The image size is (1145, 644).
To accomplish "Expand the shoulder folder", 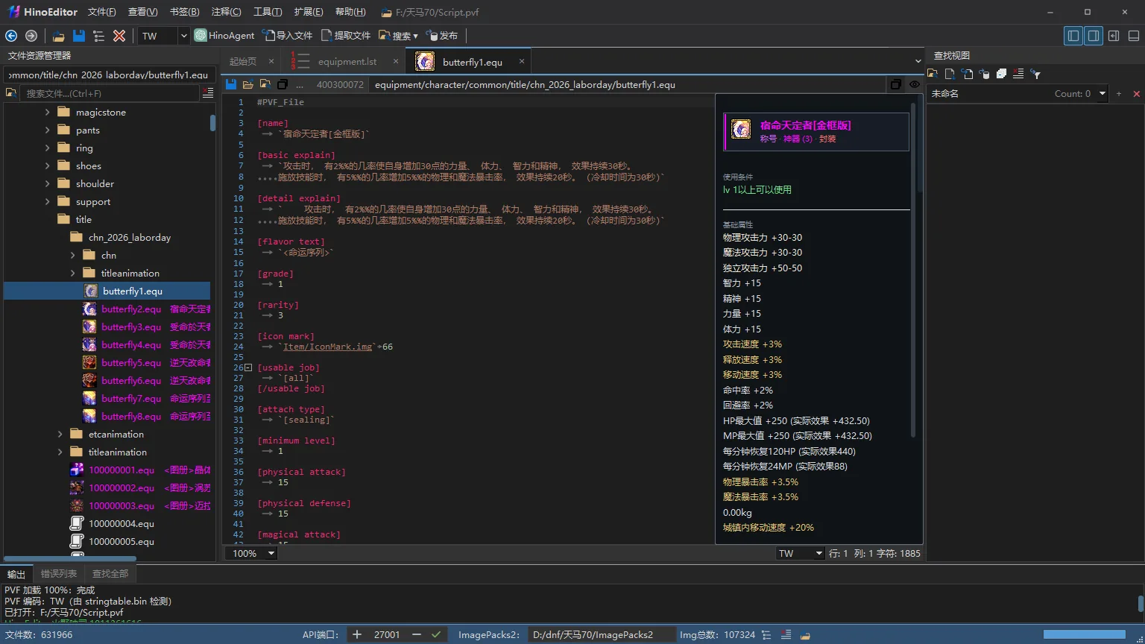I will click(x=48, y=183).
